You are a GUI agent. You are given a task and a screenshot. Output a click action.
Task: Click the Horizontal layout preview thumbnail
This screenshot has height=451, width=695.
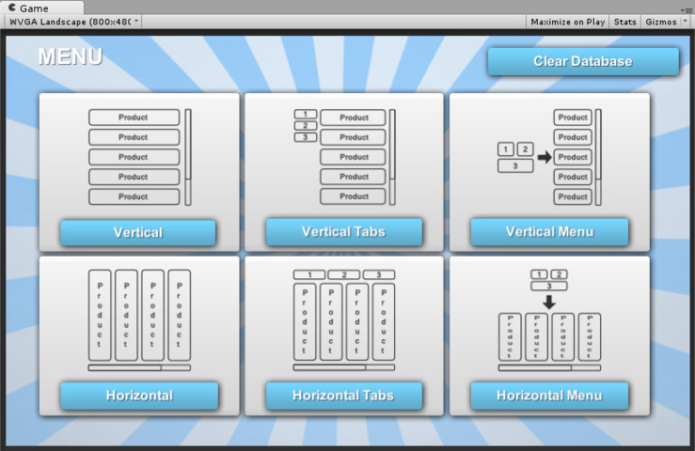(139, 319)
